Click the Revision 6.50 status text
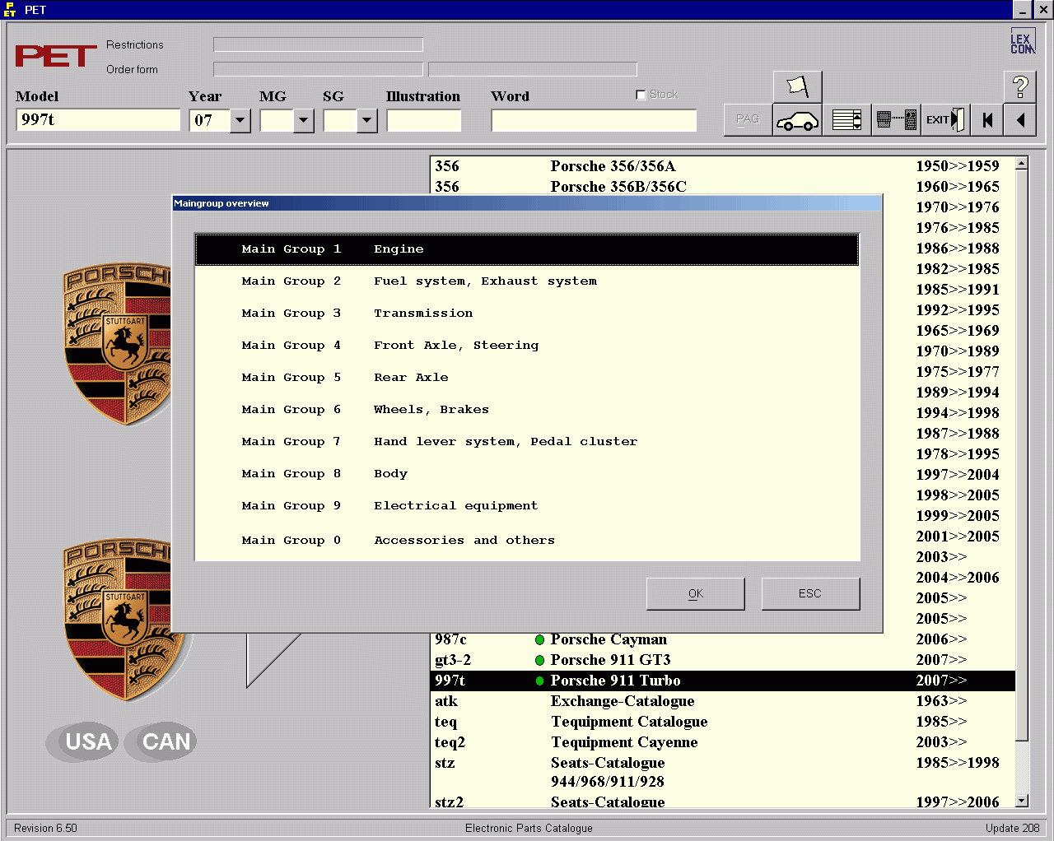The width and height of the screenshot is (1054, 841). point(46,828)
